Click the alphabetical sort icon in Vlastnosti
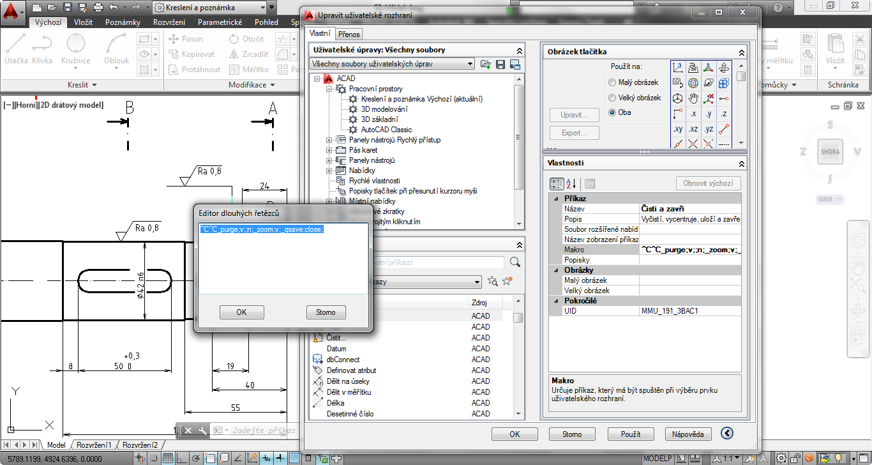 tap(572, 183)
